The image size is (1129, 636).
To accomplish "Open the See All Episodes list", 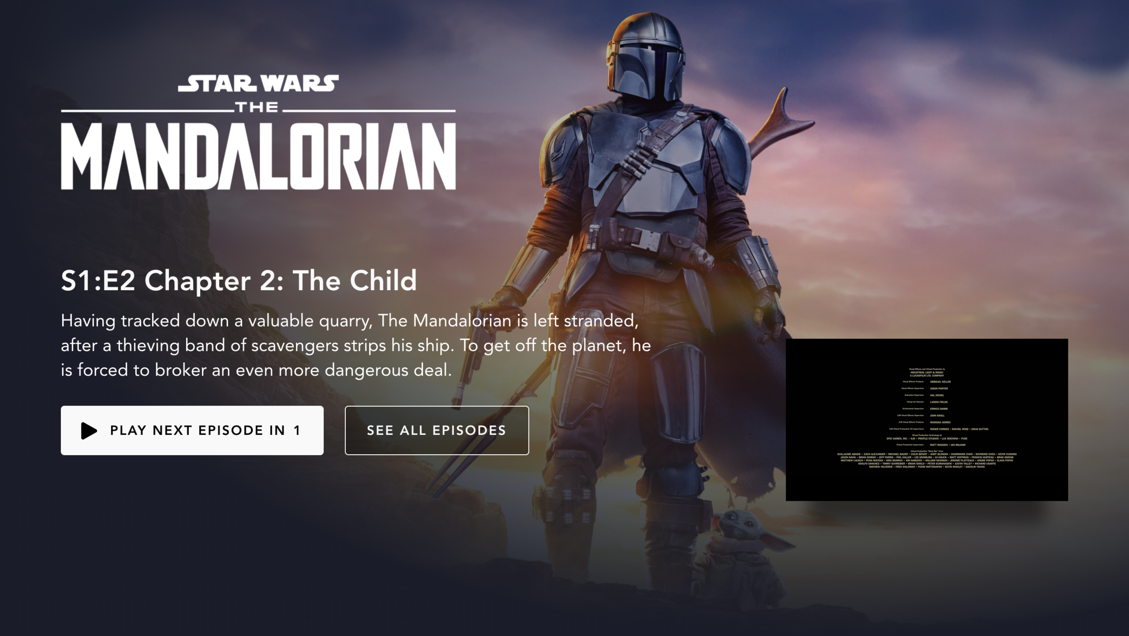I will click(x=437, y=431).
